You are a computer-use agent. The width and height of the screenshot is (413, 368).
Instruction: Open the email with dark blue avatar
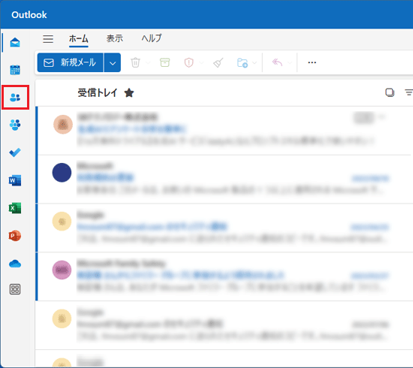coord(225,179)
